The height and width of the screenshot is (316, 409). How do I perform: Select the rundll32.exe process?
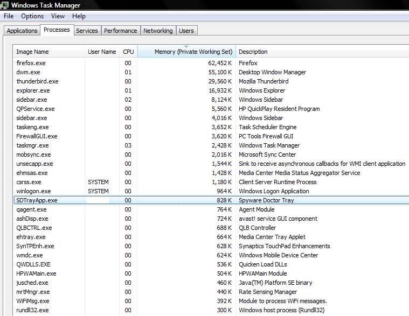[x=211, y=310]
